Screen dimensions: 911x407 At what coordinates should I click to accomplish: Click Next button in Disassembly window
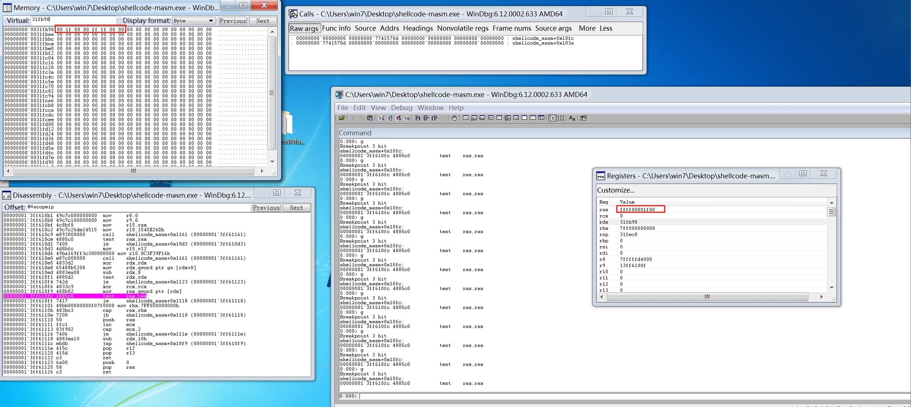pos(296,208)
